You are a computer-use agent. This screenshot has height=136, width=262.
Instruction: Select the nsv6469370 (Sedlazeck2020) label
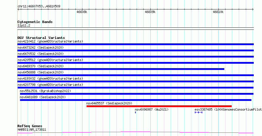click(x=41, y=66)
